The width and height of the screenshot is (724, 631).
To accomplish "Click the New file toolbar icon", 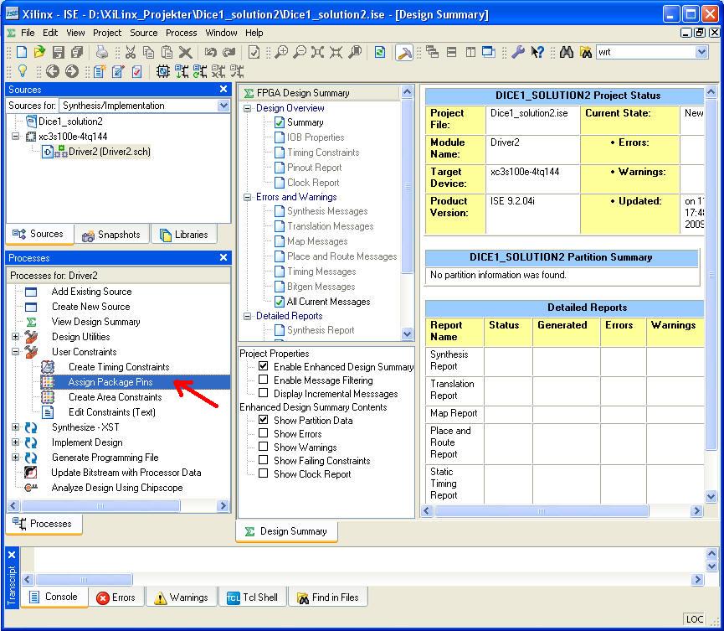I will 22,52.
